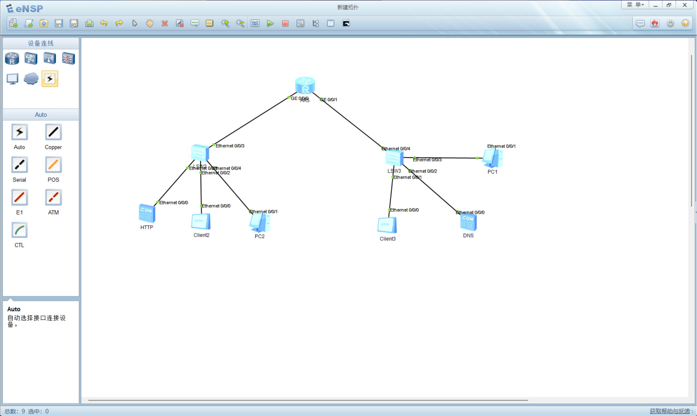Open the help question mark icon
Image resolution: width=697 pixels, height=416 pixels.
[x=686, y=23]
